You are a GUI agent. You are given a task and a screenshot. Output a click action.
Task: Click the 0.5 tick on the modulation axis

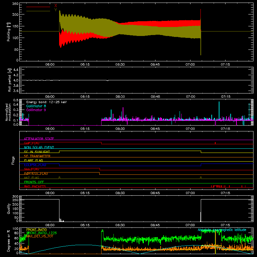pyautogui.click(x=16, y=100)
